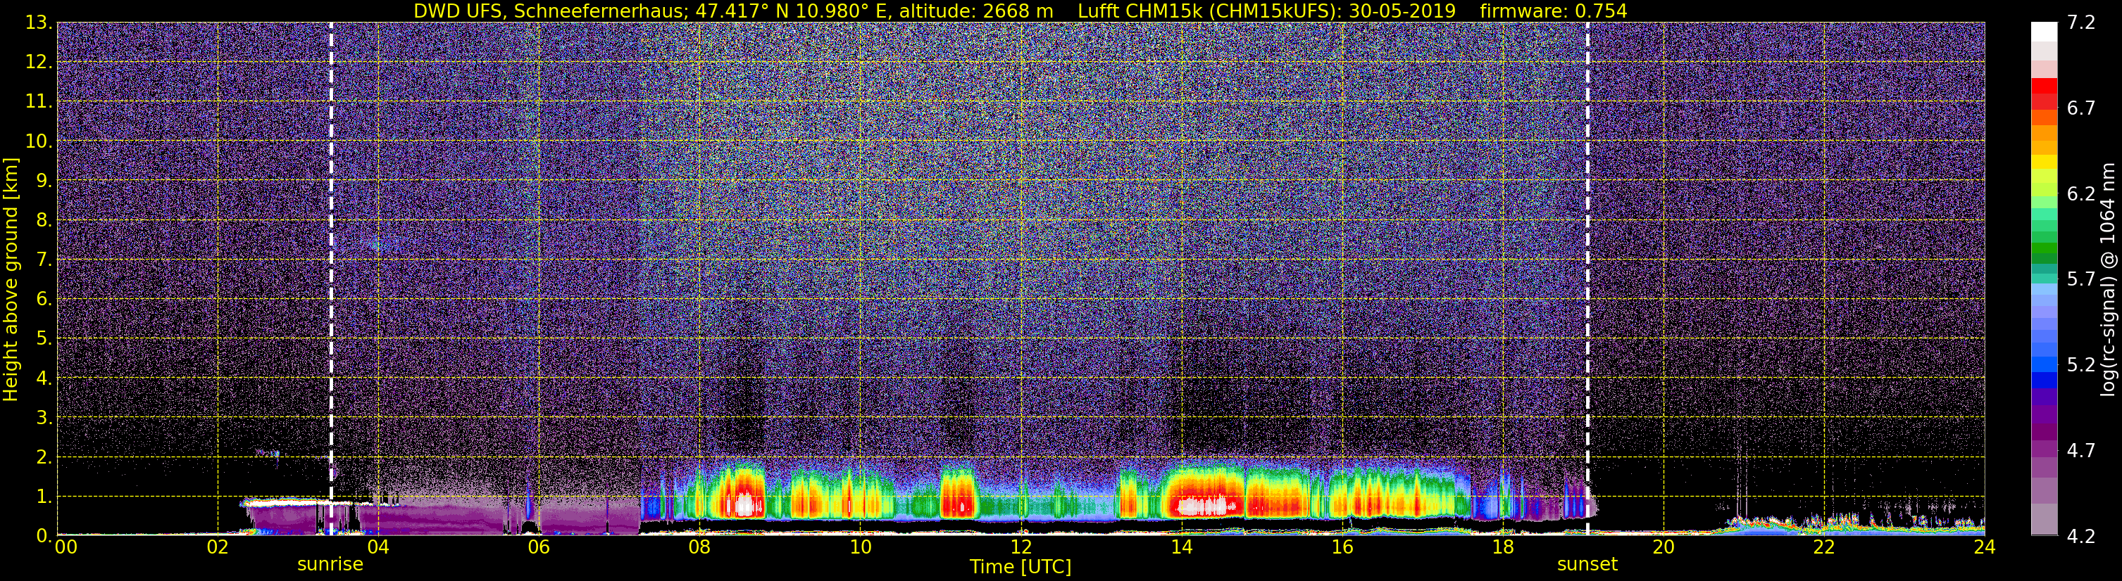This screenshot has height=581, width=2122.
Task: Click the colorbar value 4.7
Action: 2081,451
